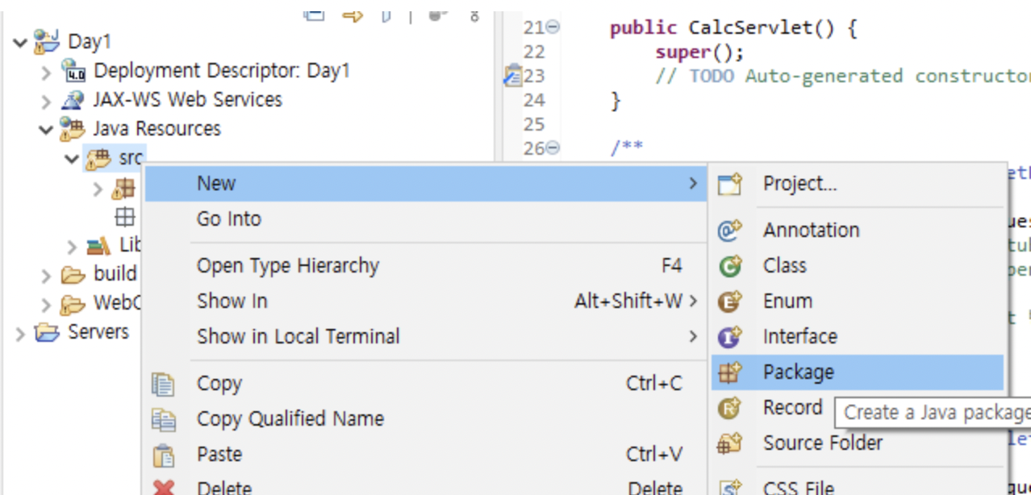Image resolution: width=1031 pixels, height=495 pixels.
Task: Click the purple Interface I icon
Action: (730, 337)
